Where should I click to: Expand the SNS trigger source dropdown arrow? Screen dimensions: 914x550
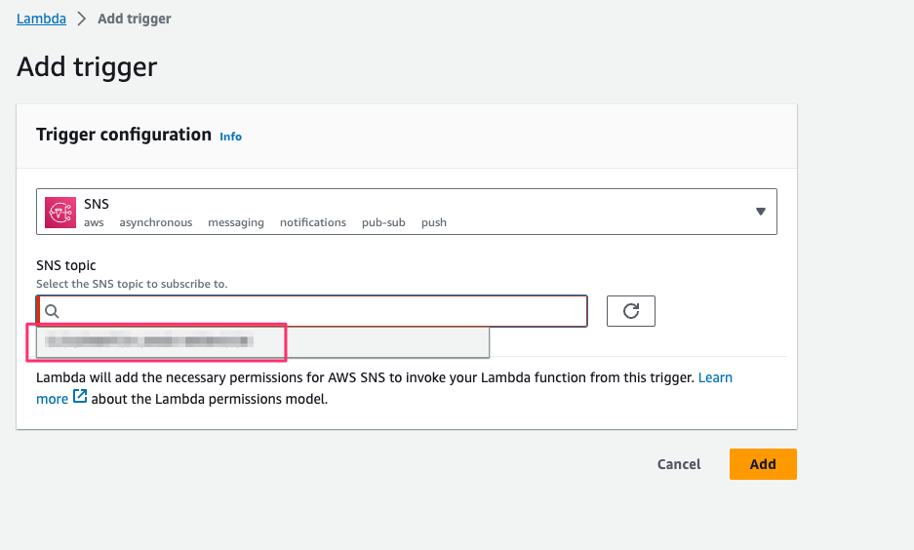760,212
